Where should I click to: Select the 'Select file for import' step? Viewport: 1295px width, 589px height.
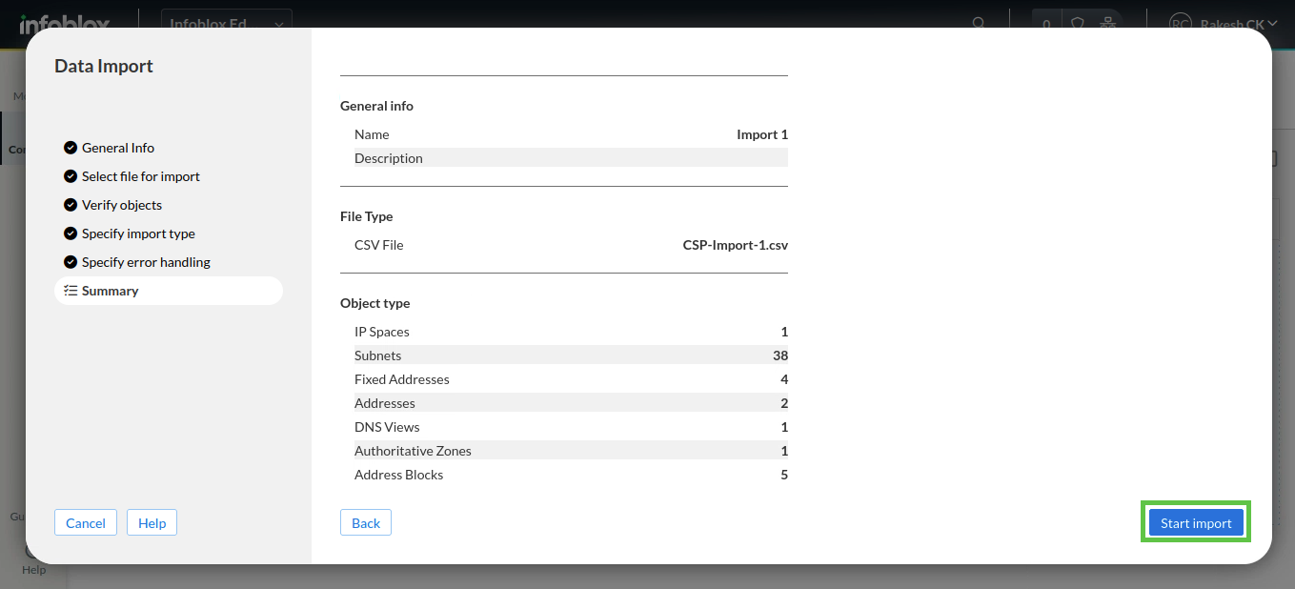(140, 176)
